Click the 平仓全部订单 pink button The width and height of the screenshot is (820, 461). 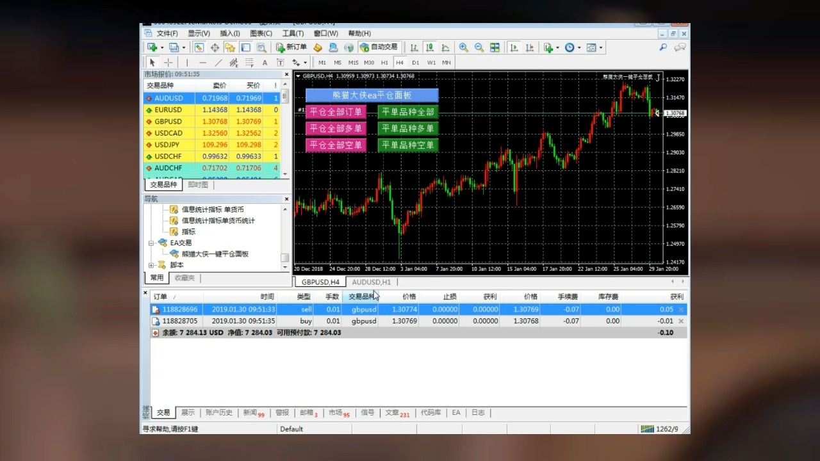tap(336, 112)
